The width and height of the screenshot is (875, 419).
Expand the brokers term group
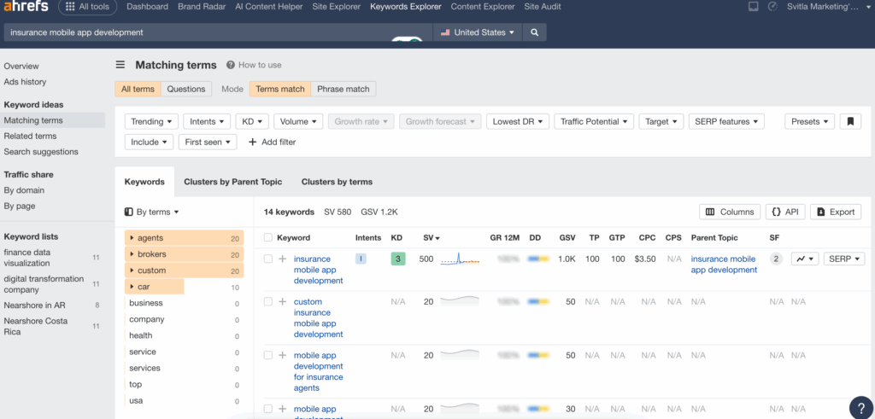185,254
